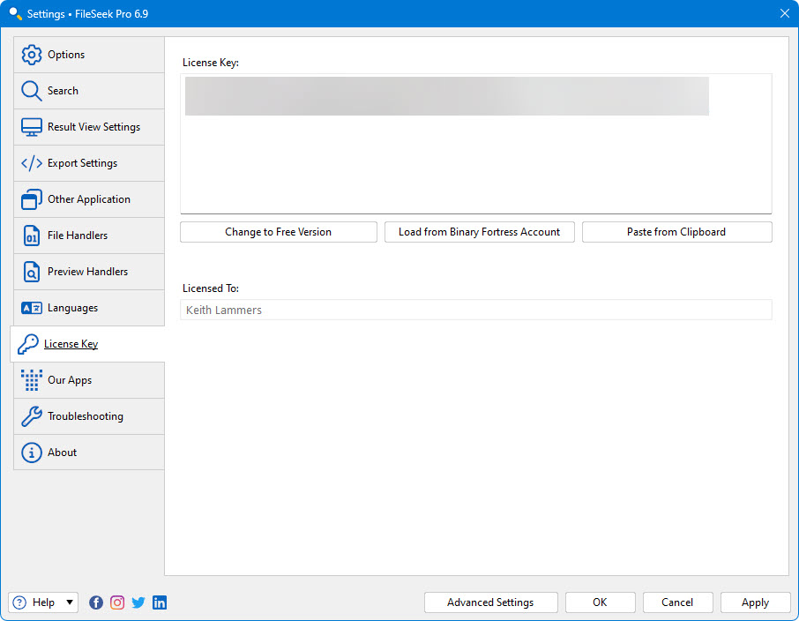Screen dimensions: 799x621
Task: Open Advanced Settings
Action: pos(490,602)
